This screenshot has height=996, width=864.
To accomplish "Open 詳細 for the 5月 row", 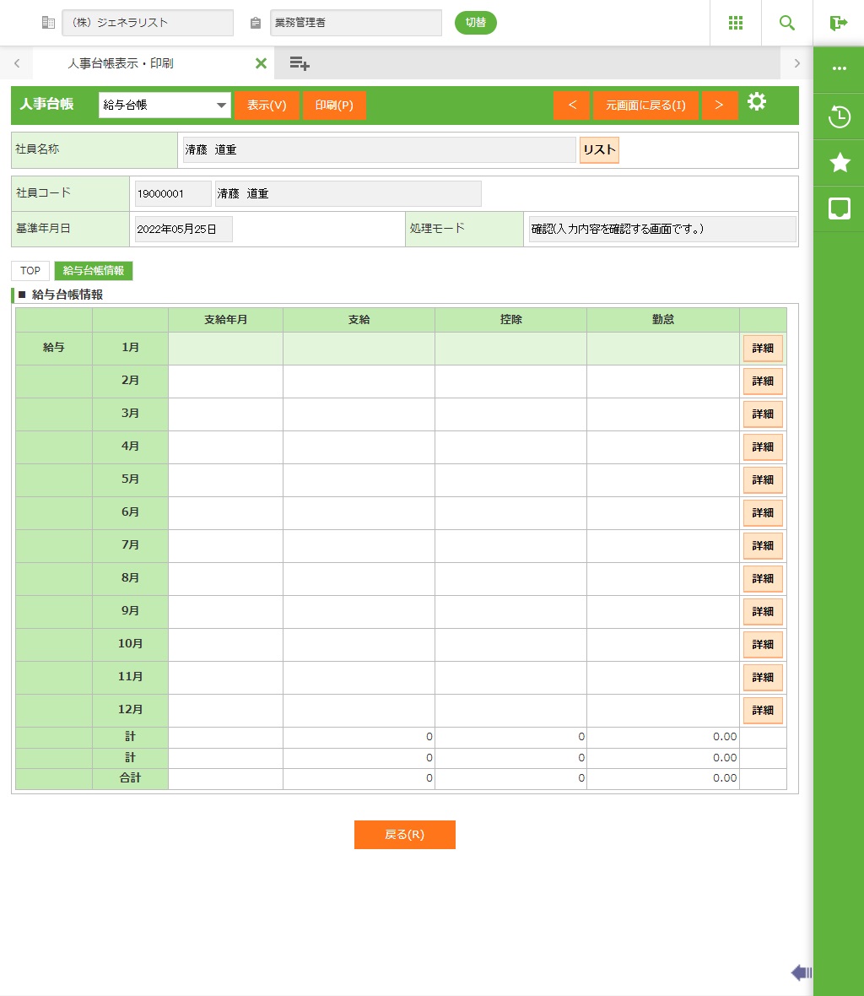I will click(x=763, y=480).
